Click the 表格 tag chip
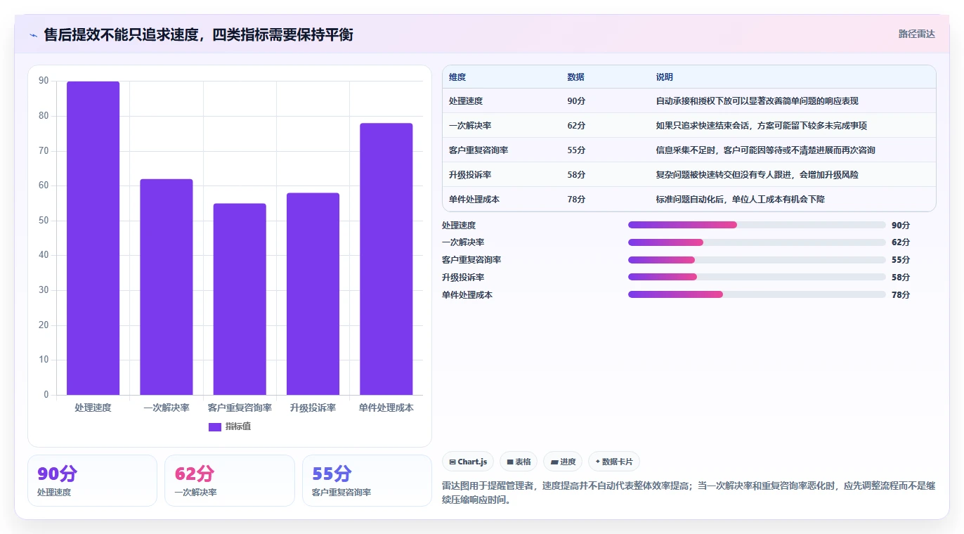The width and height of the screenshot is (964, 534). click(519, 462)
